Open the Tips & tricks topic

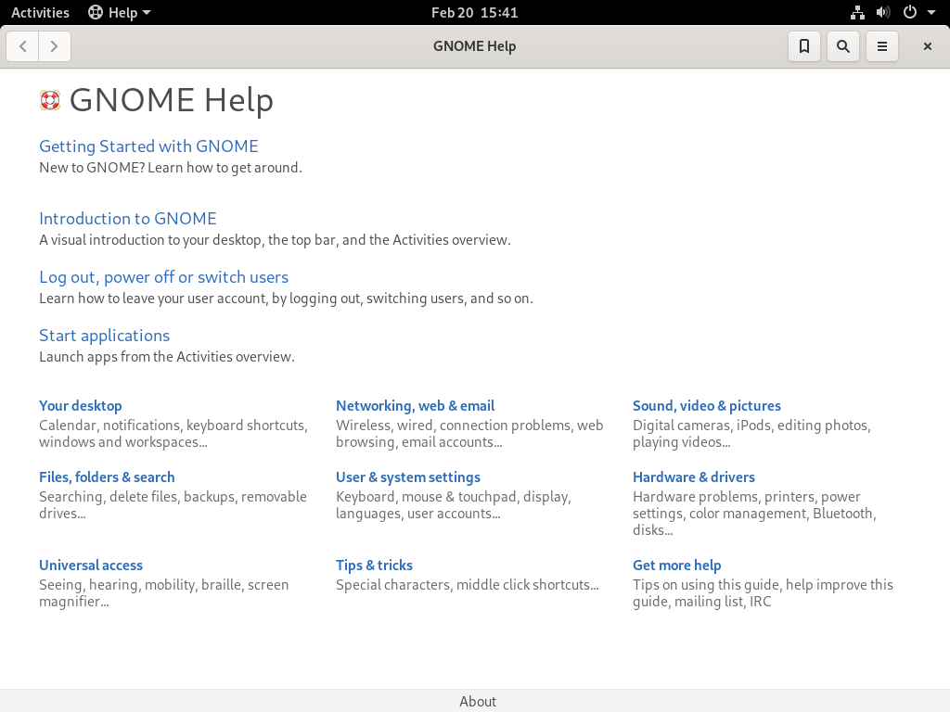click(x=374, y=565)
